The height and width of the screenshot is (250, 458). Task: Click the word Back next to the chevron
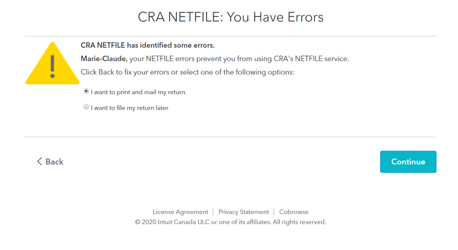(55, 162)
